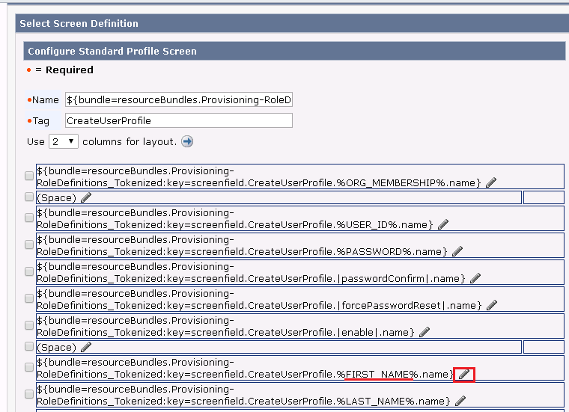Edit the enable field with pencil icon
Viewport: 569px width, 412px height.
tap(424, 332)
